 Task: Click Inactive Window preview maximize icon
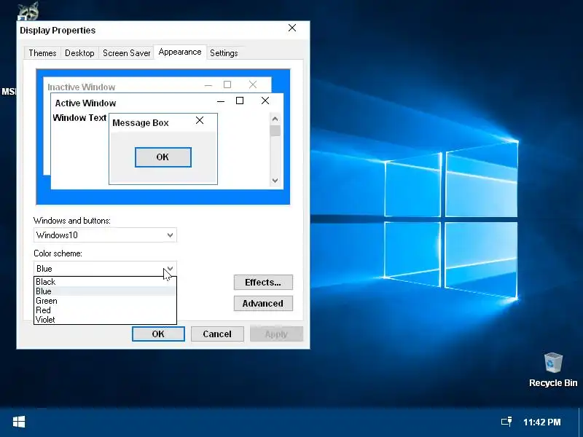227,84
